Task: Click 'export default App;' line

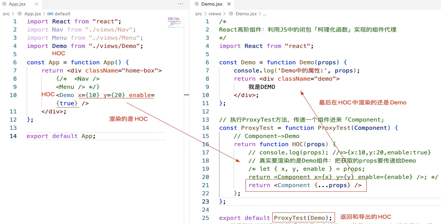Action: [x=61, y=136]
